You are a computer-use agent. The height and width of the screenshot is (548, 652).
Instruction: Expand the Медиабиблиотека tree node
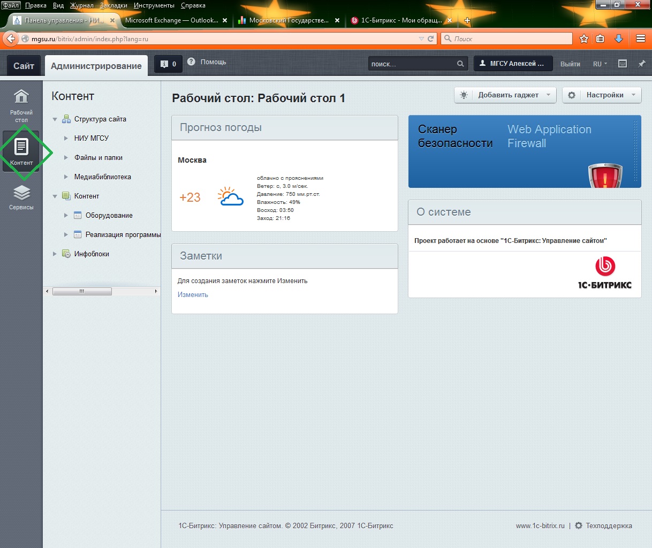click(66, 177)
